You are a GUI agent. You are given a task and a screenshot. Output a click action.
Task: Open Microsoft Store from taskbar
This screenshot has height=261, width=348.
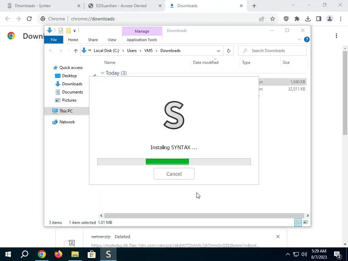tap(91, 254)
